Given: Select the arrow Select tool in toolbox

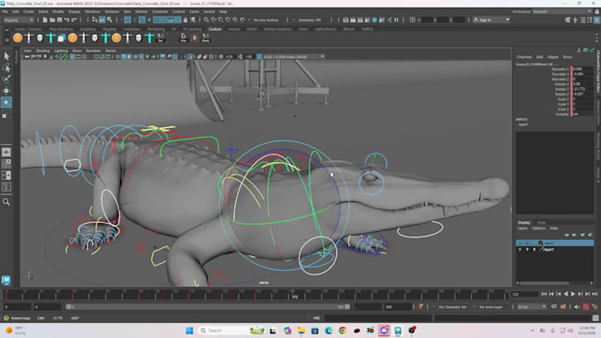Looking at the screenshot, I should click(x=6, y=56).
